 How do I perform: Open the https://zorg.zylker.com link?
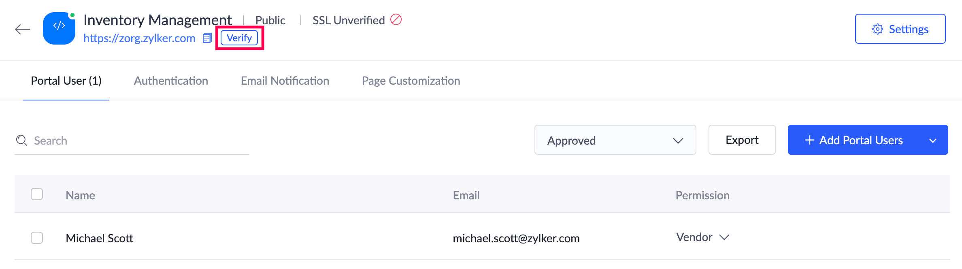pyautogui.click(x=139, y=38)
